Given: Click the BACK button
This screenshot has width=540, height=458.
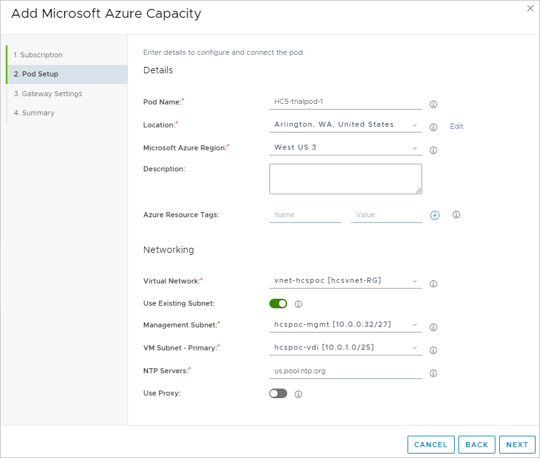Looking at the screenshot, I should click(x=476, y=445).
